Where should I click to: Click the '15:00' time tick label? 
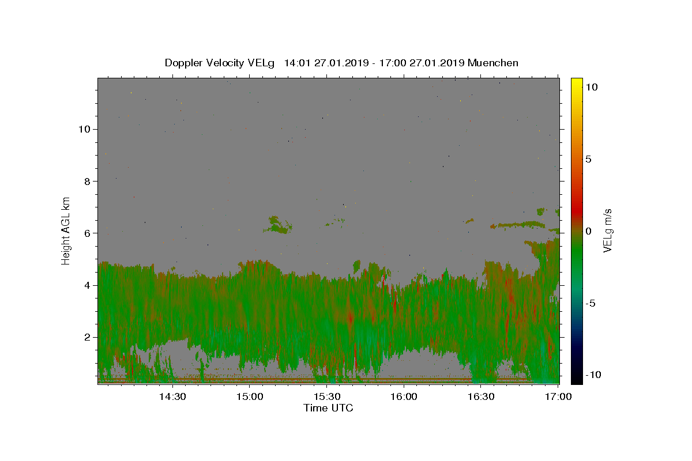(249, 396)
